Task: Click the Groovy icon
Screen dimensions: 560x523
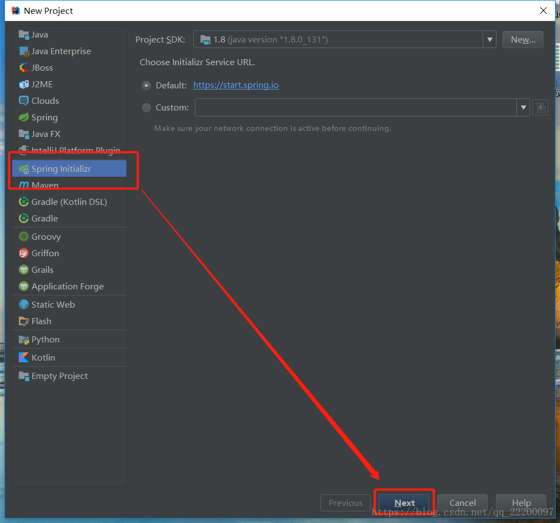Action: pyautogui.click(x=24, y=236)
